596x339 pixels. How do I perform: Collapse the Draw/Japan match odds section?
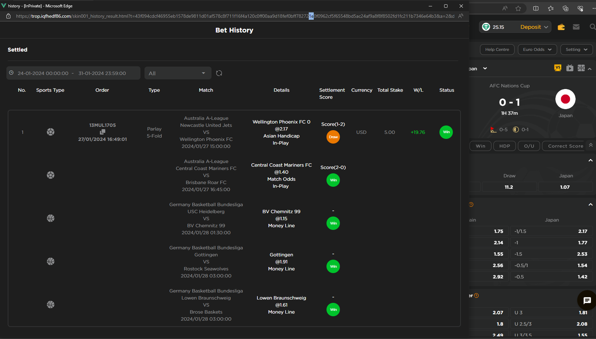pos(591,161)
